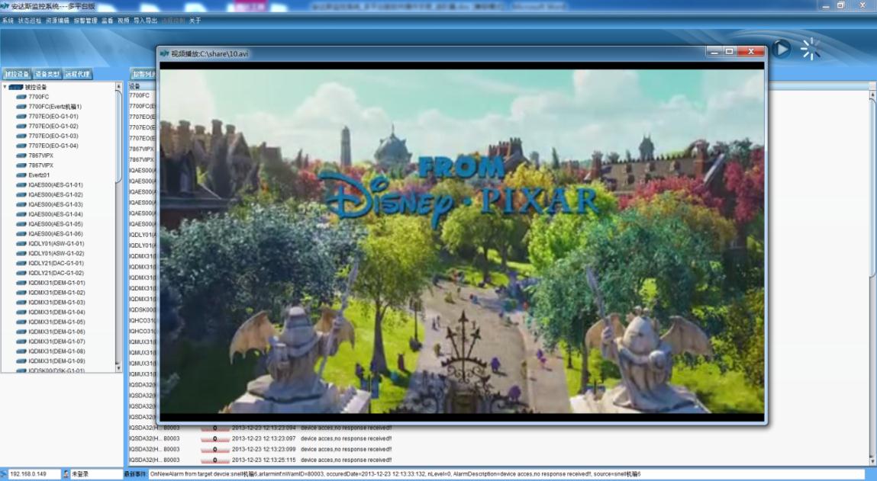Open the 视频 menu
This screenshot has height=481, width=877.
[123, 21]
